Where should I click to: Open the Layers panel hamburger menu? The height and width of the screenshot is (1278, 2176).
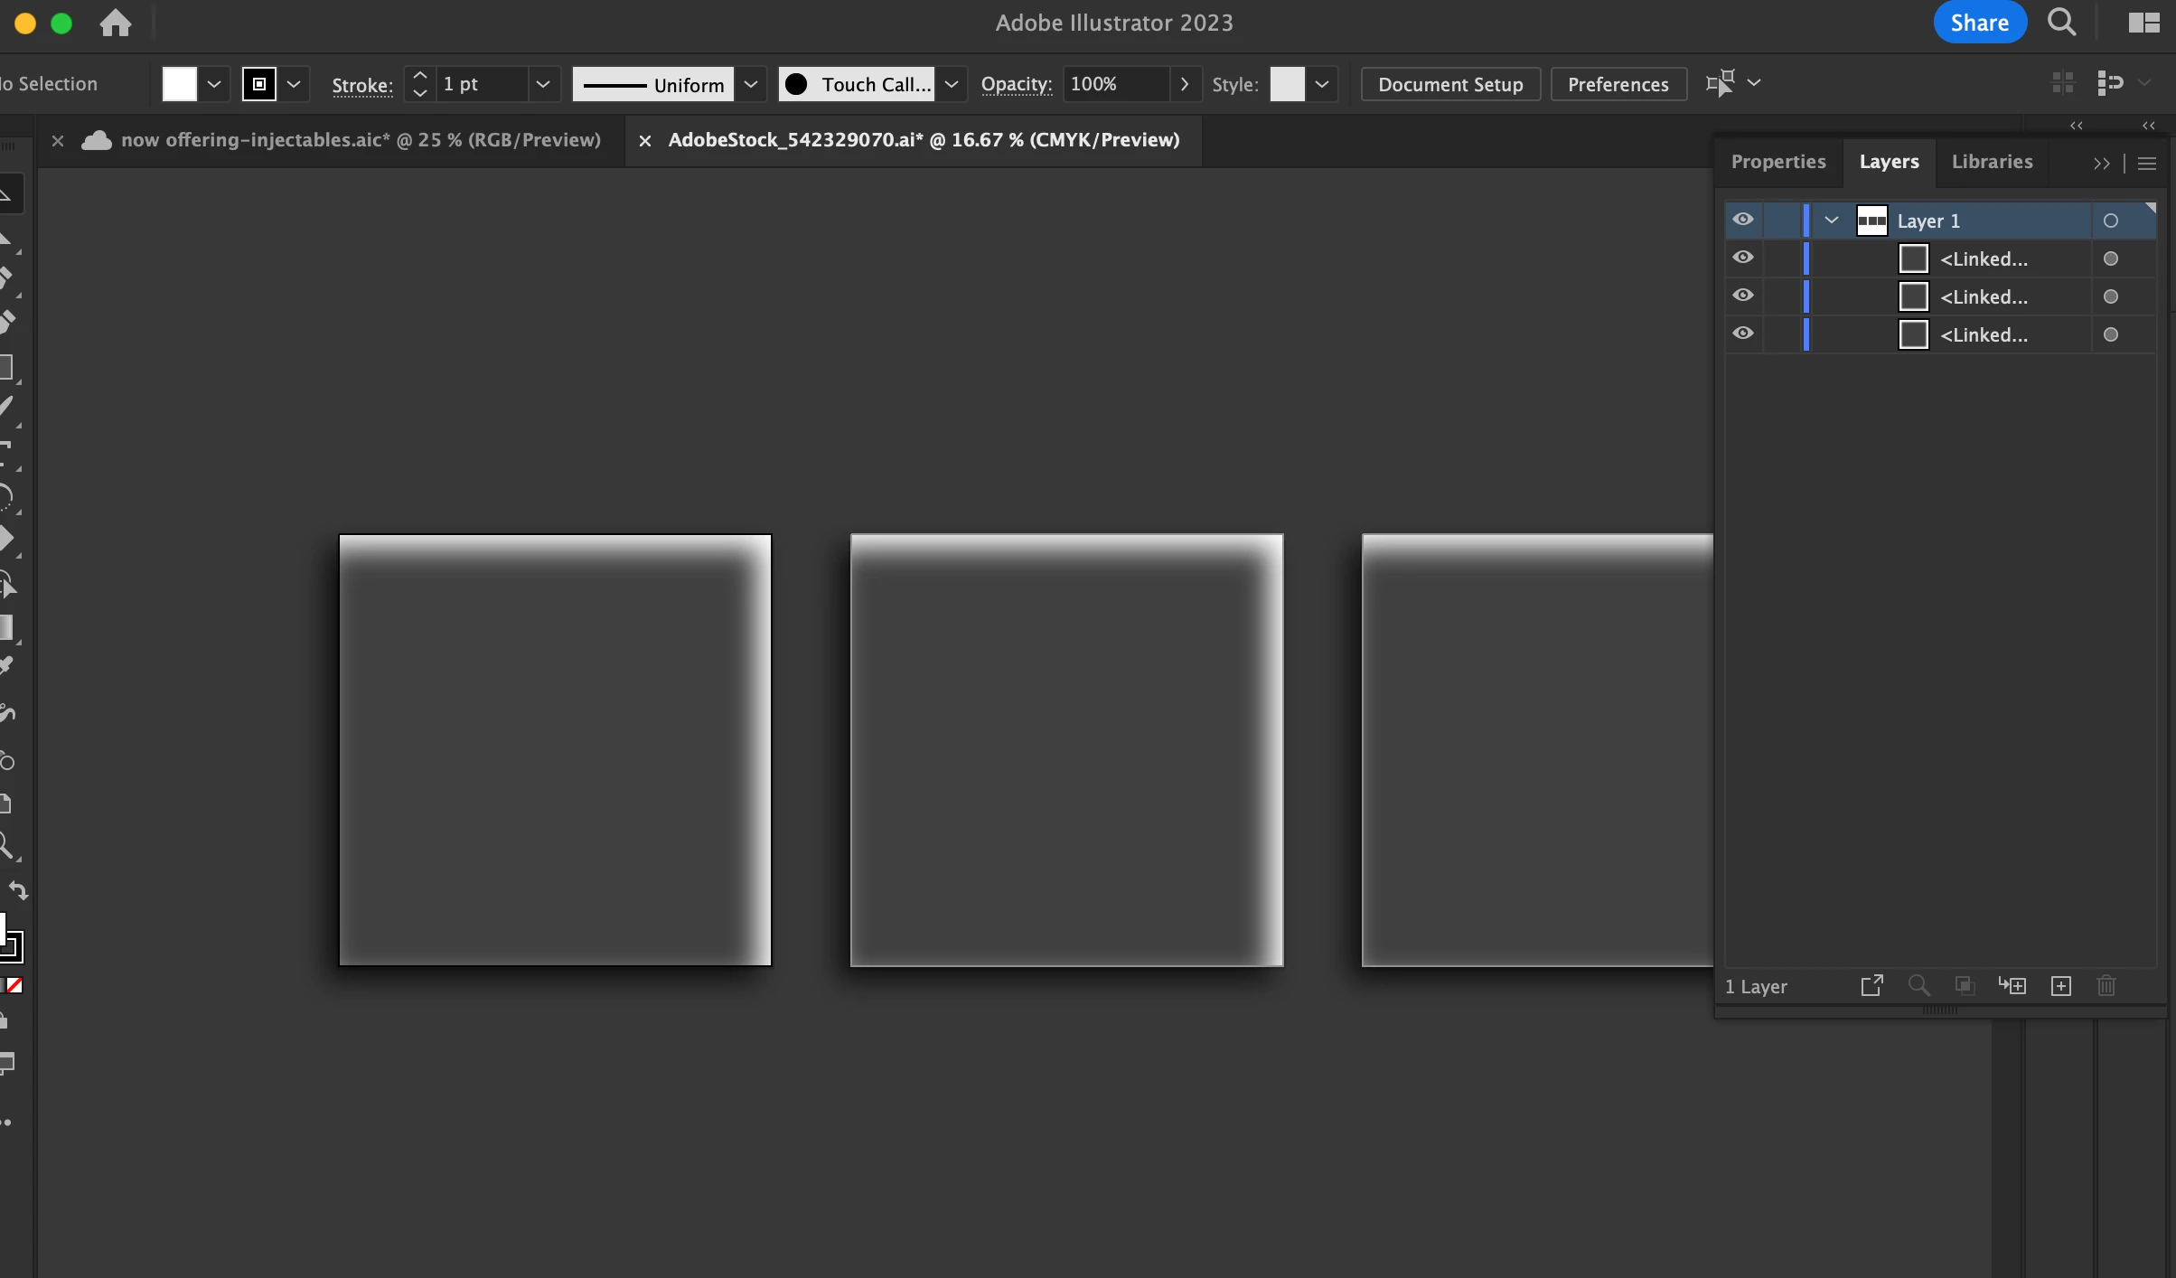coord(2148,164)
